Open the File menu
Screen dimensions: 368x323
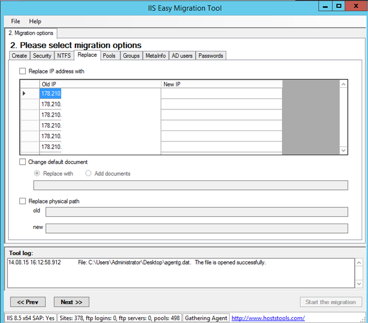[x=15, y=22]
